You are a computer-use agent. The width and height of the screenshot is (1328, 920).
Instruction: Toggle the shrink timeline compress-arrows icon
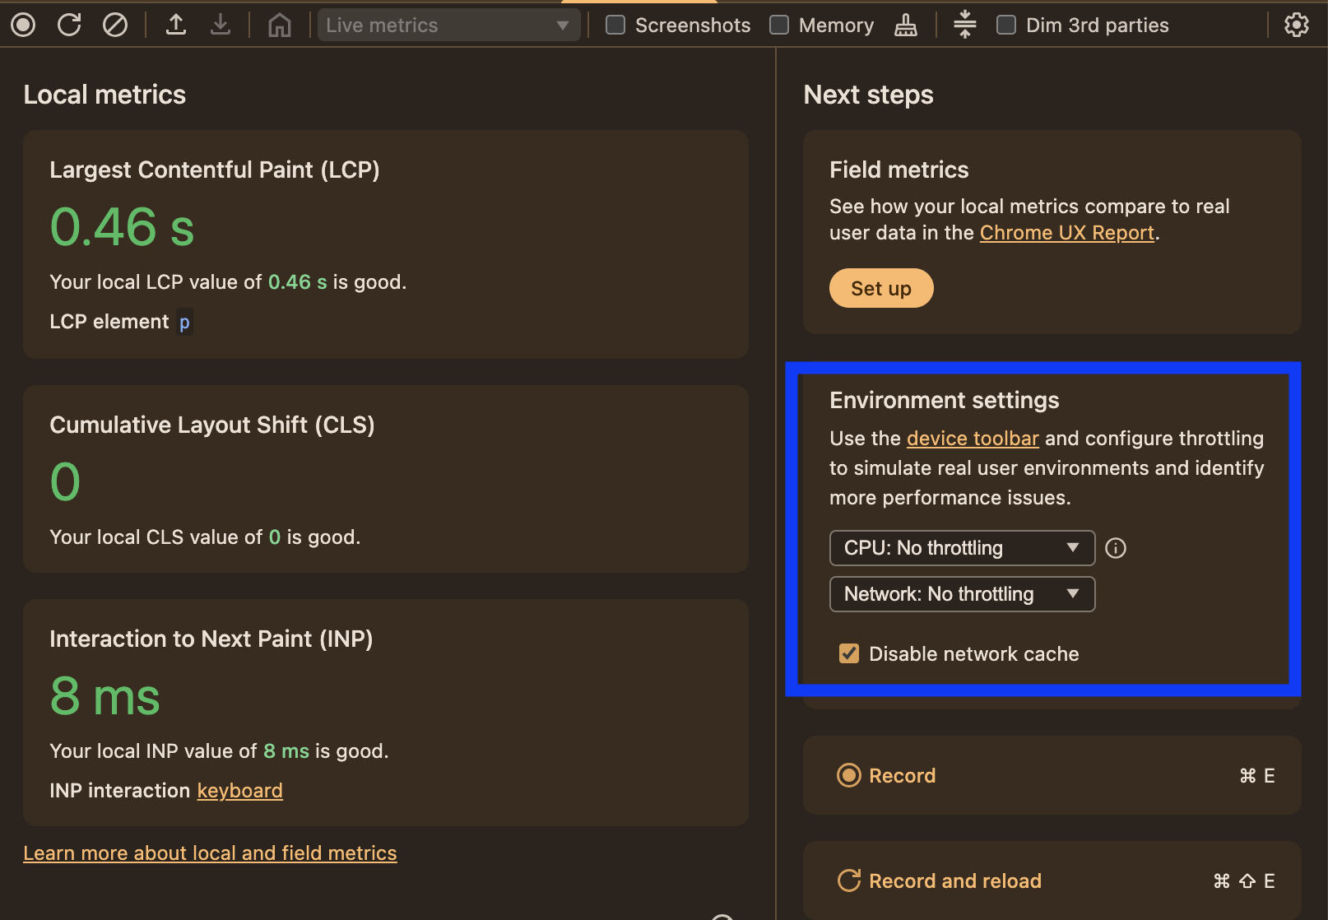tap(963, 25)
